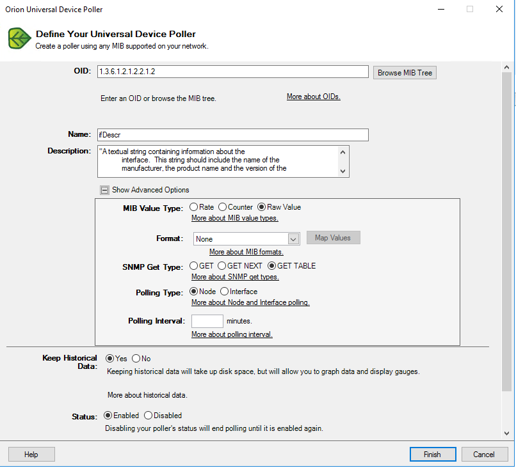Open More about polling interval link
The width and height of the screenshot is (516, 468).
pyautogui.click(x=232, y=334)
